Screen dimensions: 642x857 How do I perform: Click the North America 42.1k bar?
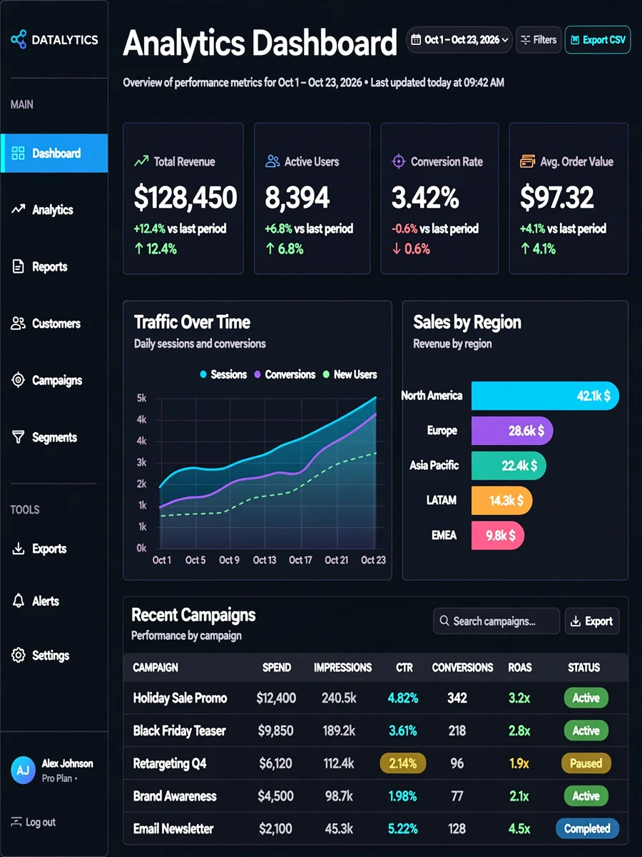pos(545,396)
